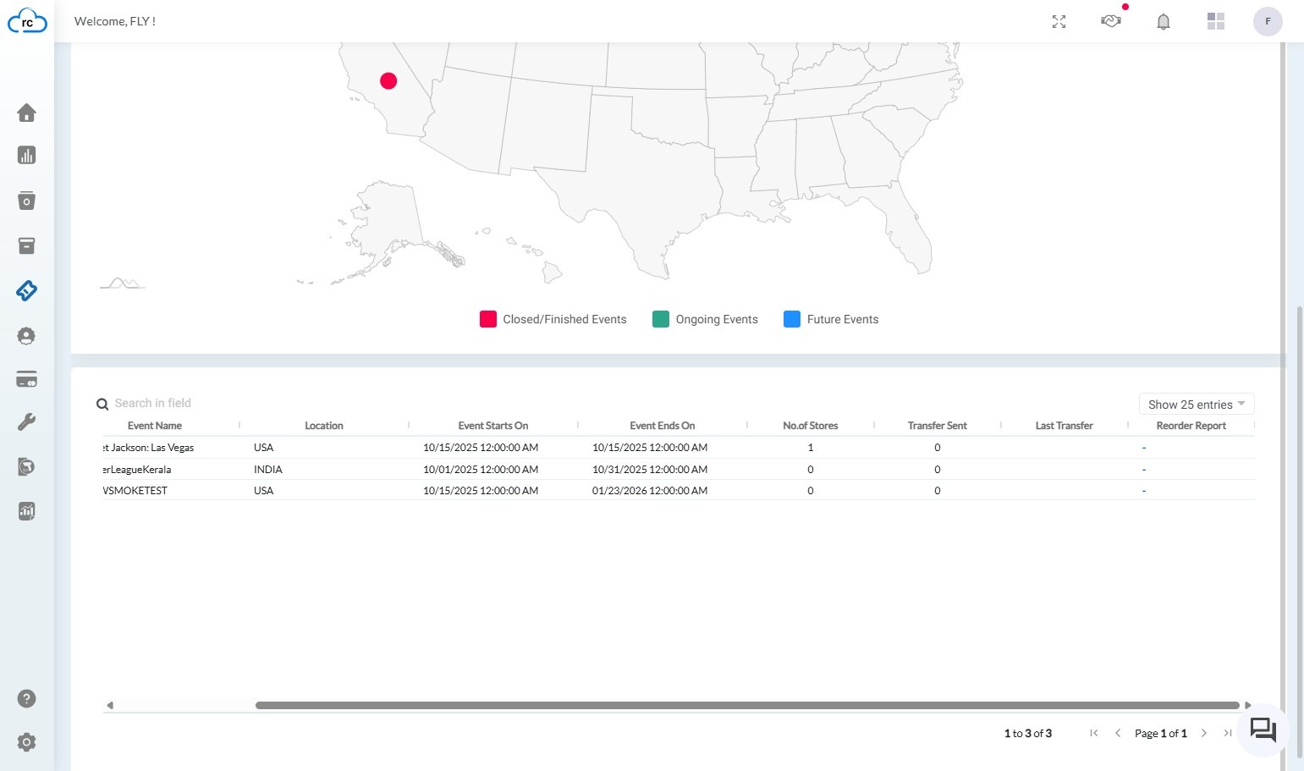Image resolution: width=1304 pixels, height=771 pixels.
Task: Sort by Last Transfer column header
Action: (1065, 426)
